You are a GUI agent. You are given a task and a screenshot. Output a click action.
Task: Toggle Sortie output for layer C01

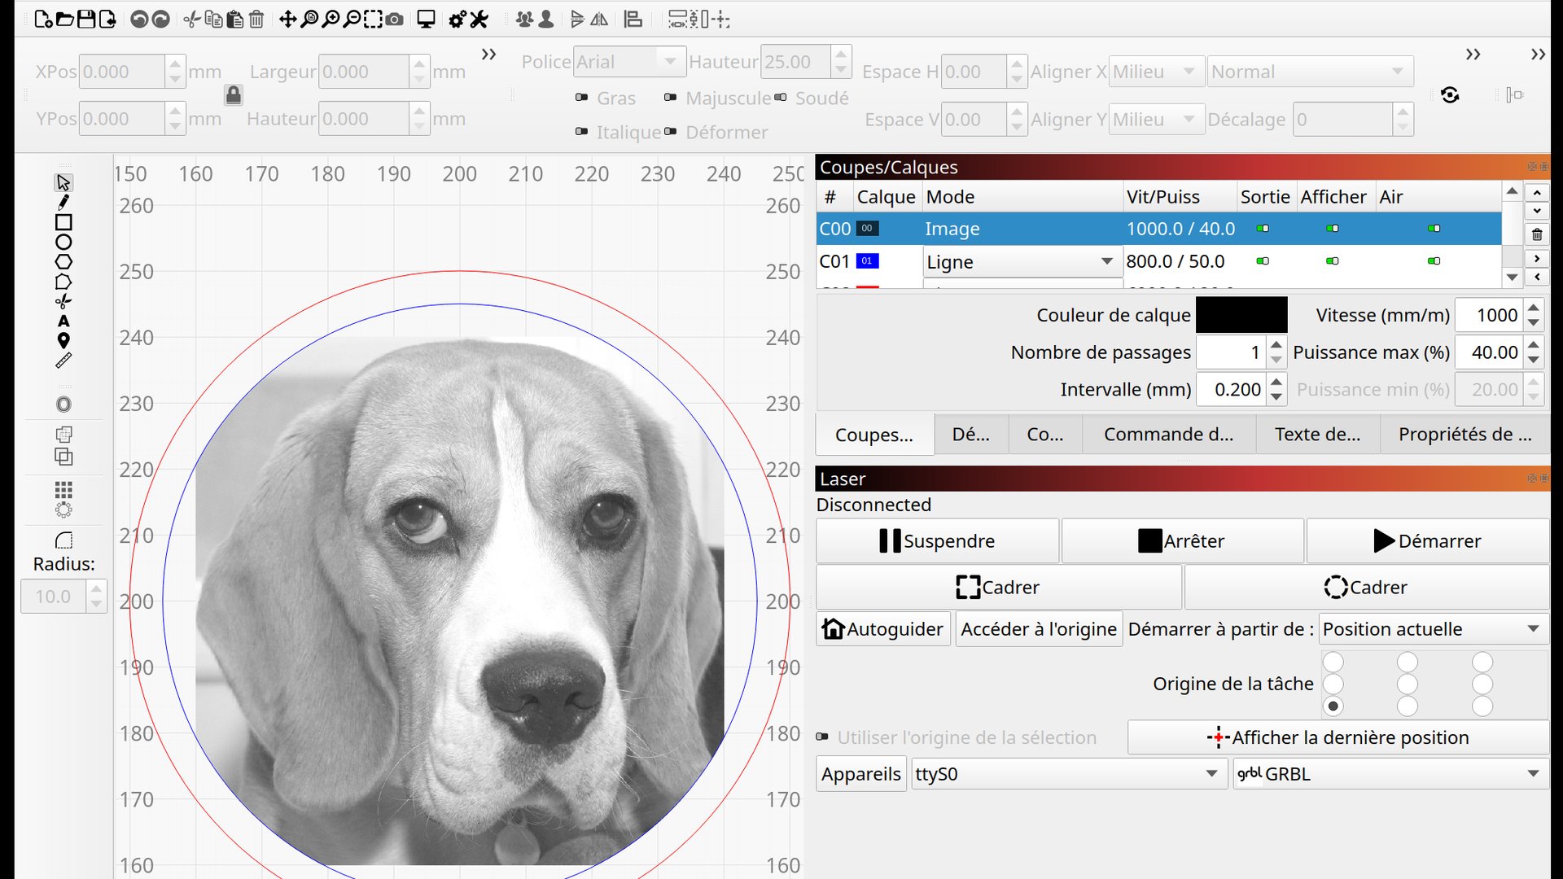point(1263,261)
